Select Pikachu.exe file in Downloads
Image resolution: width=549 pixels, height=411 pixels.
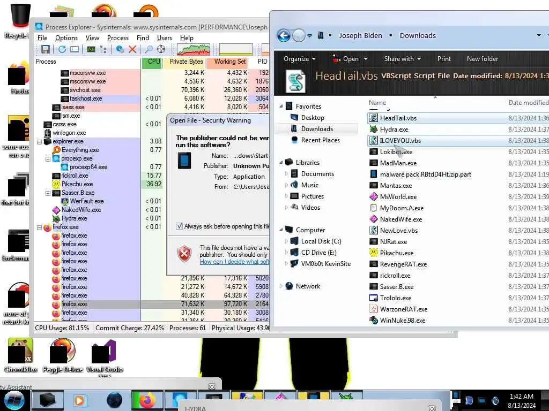point(397,253)
